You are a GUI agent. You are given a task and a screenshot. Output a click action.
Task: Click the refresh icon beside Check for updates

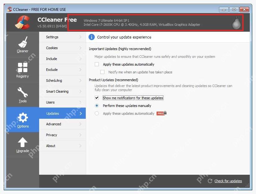pos(210,181)
